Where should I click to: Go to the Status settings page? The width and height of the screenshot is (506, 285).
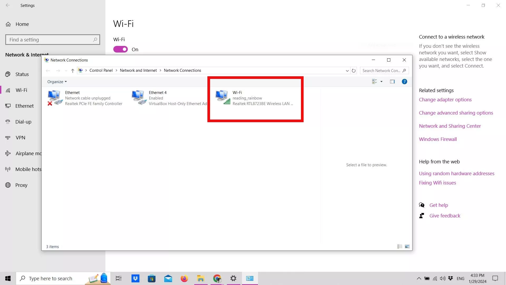[x=22, y=74]
